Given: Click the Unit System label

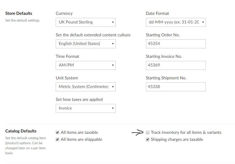Looking at the screenshot, I should pyautogui.click(x=67, y=78).
